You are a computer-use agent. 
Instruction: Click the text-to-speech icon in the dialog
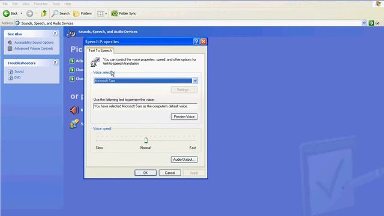95,62
